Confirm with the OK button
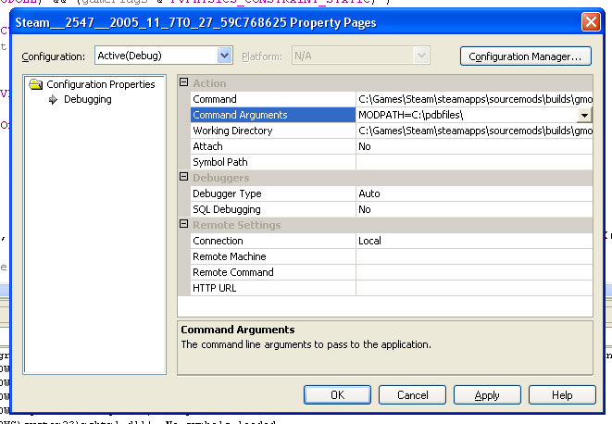612x424 pixels. pos(337,395)
